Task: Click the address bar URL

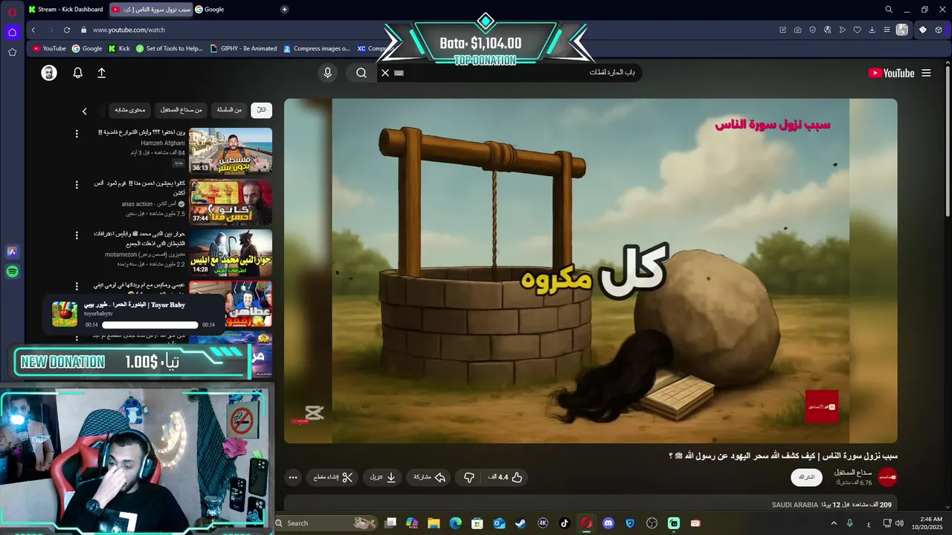Action: pos(129,30)
